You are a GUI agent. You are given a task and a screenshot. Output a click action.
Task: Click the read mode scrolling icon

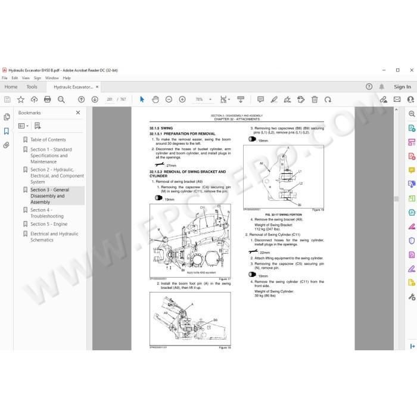pos(241,99)
